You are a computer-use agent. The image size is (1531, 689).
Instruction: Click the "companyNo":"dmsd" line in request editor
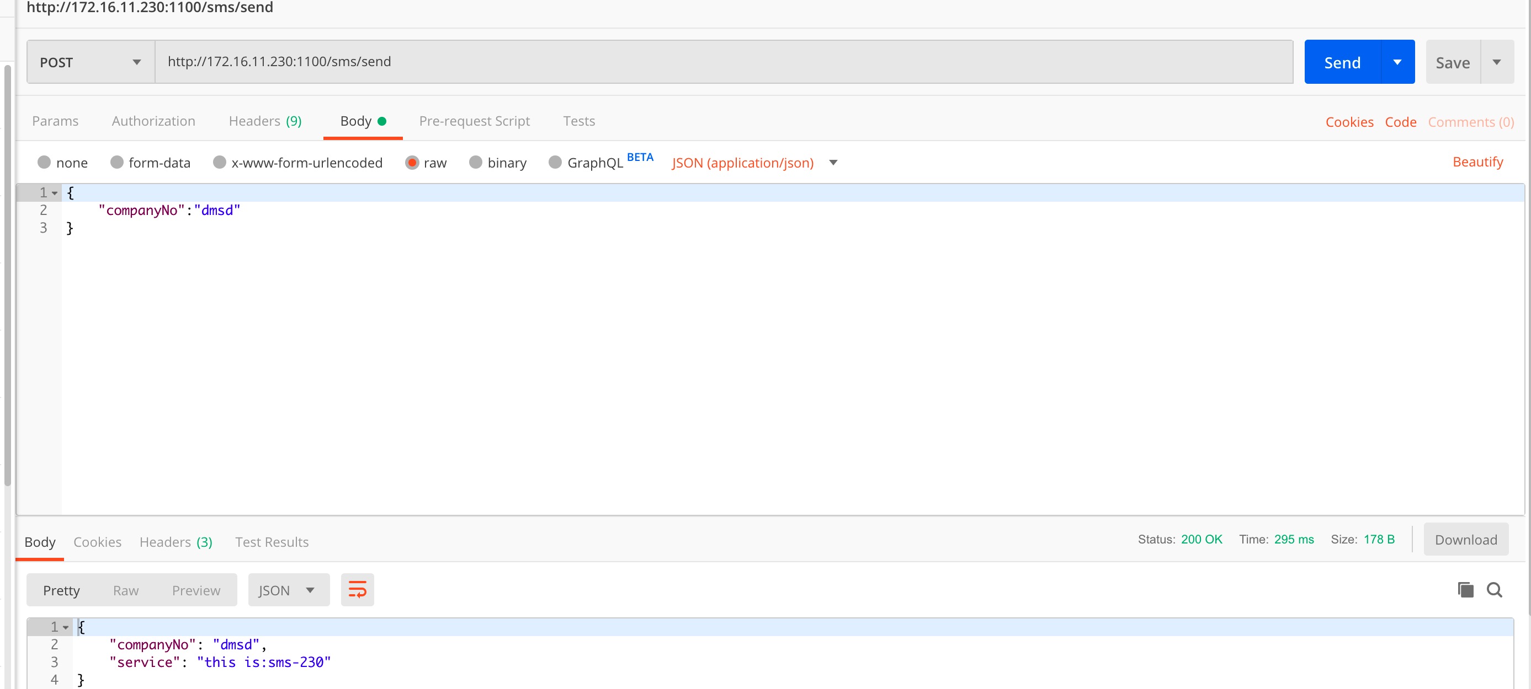tap(169, 211)
